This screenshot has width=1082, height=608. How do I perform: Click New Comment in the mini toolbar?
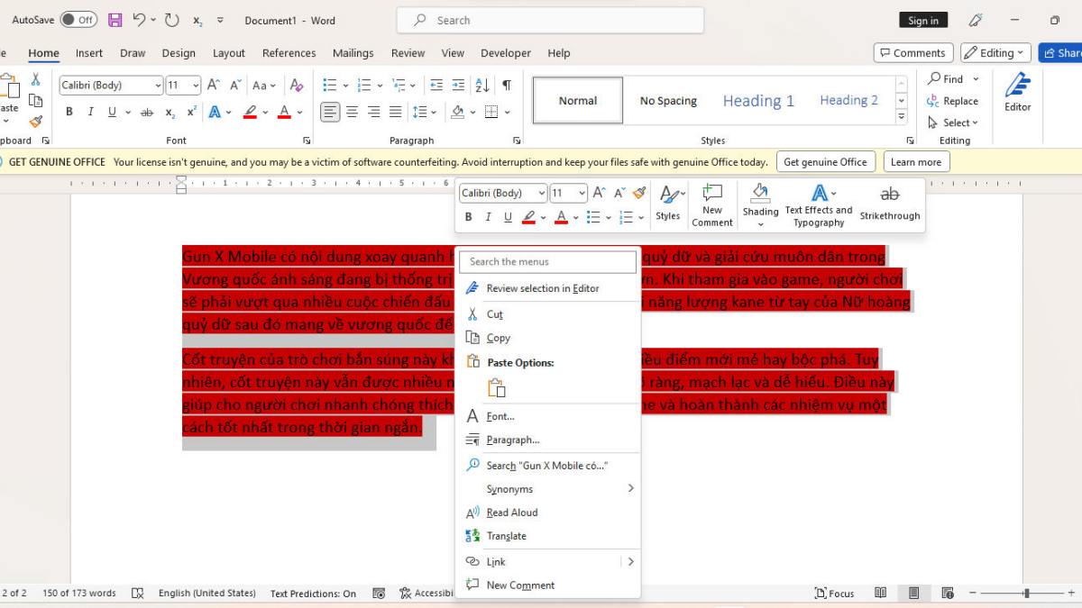[x=712, y=204]
